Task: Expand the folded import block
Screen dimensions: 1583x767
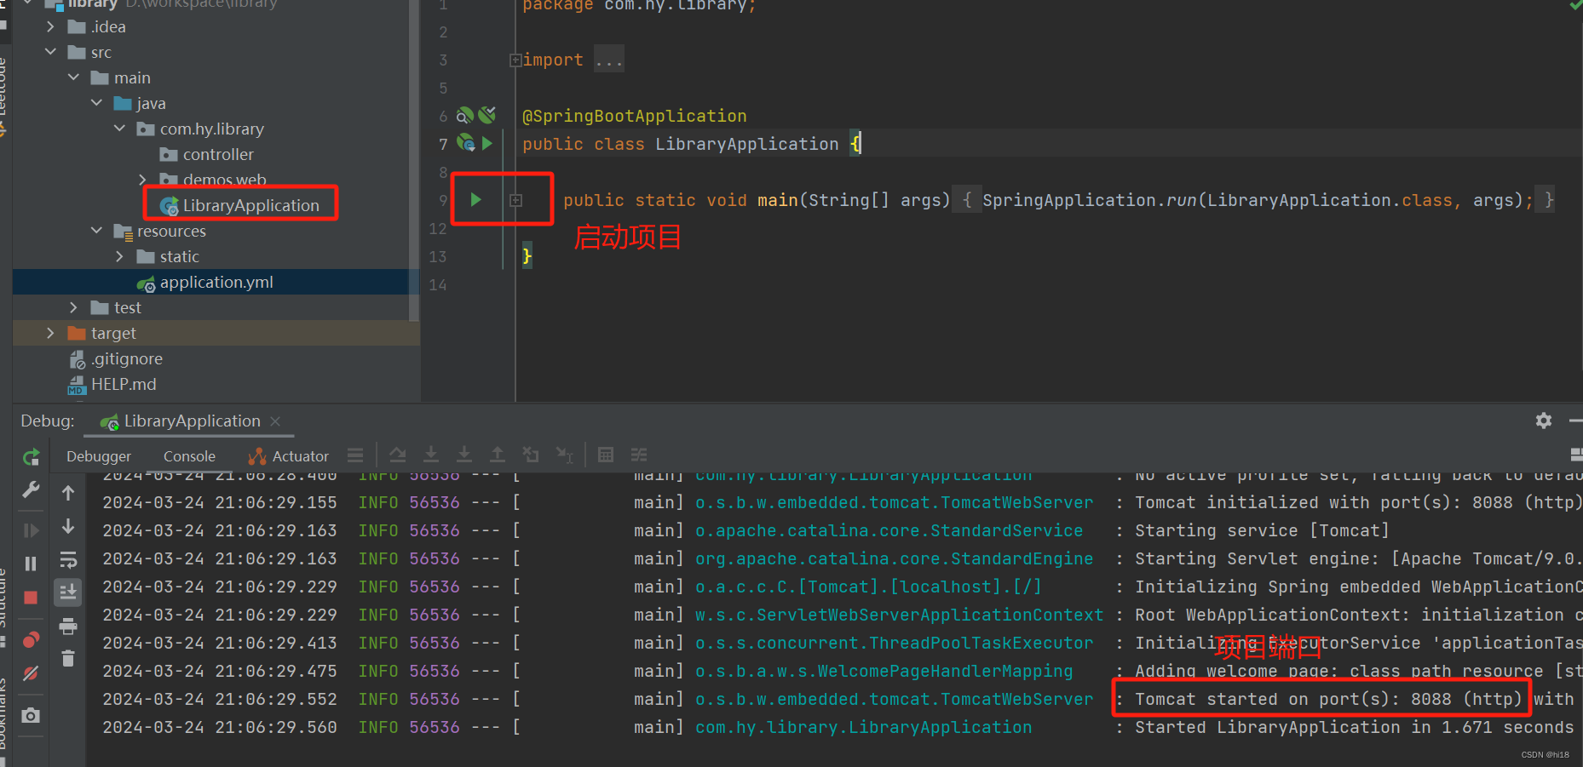Action: tap(515, 60)
